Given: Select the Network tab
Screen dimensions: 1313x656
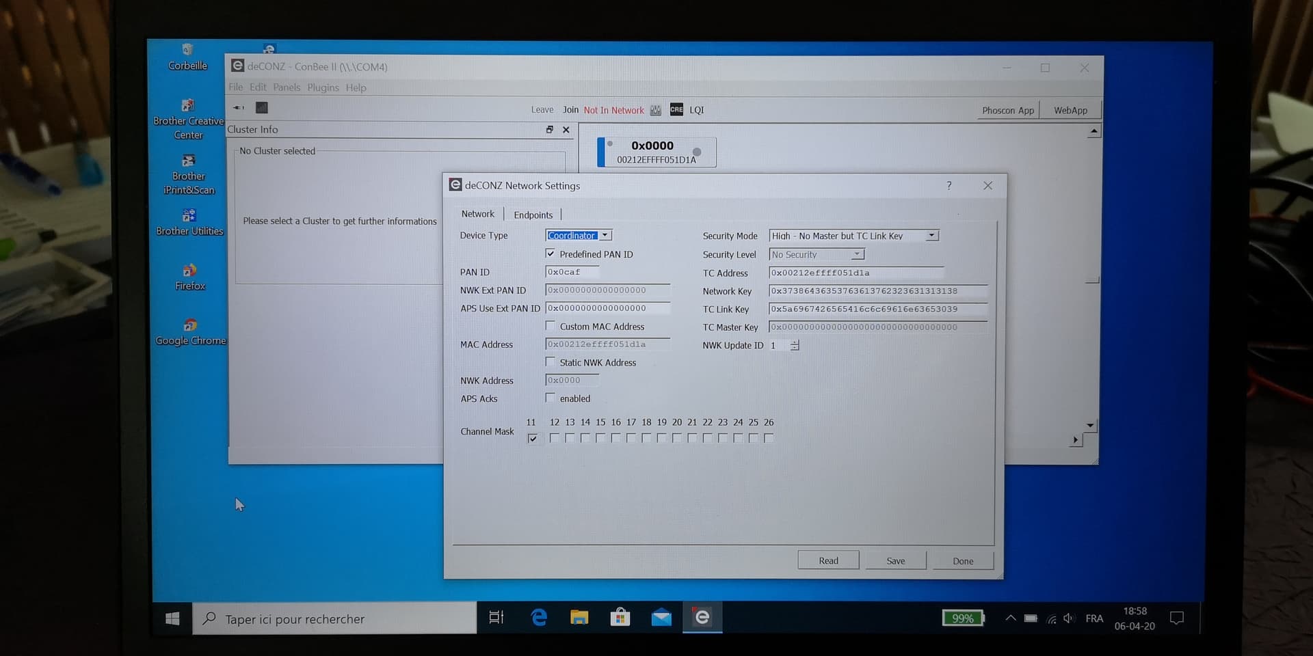Looking at the screenshot, I should 477,214.
